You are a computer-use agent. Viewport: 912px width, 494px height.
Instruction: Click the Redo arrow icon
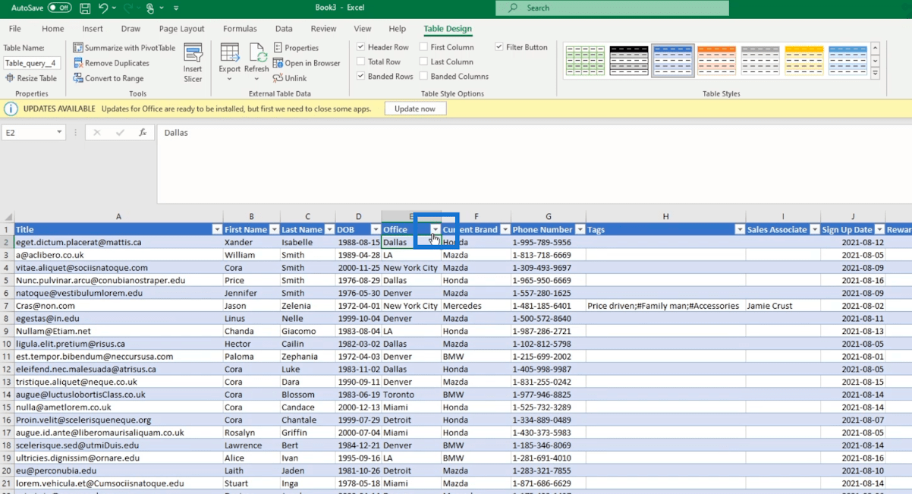click(x=127, y=8)
